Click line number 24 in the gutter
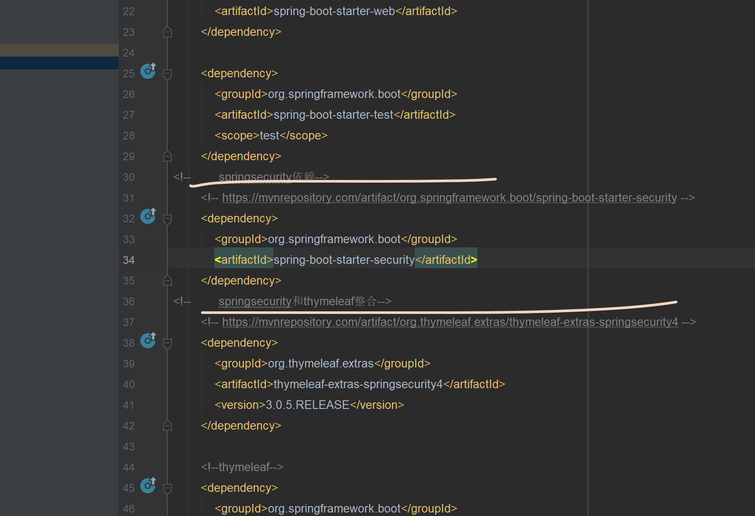 pos(129,53)
